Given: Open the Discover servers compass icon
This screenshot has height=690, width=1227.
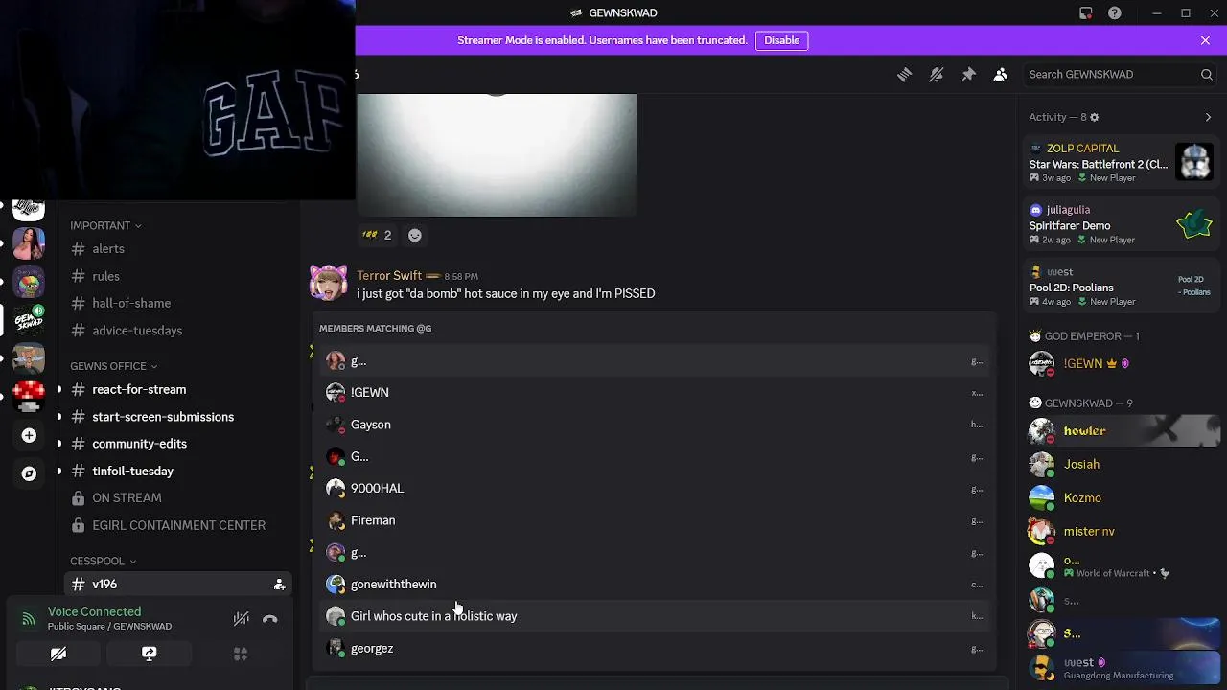Looking at the screenshot, I should [x=29, y=473].
